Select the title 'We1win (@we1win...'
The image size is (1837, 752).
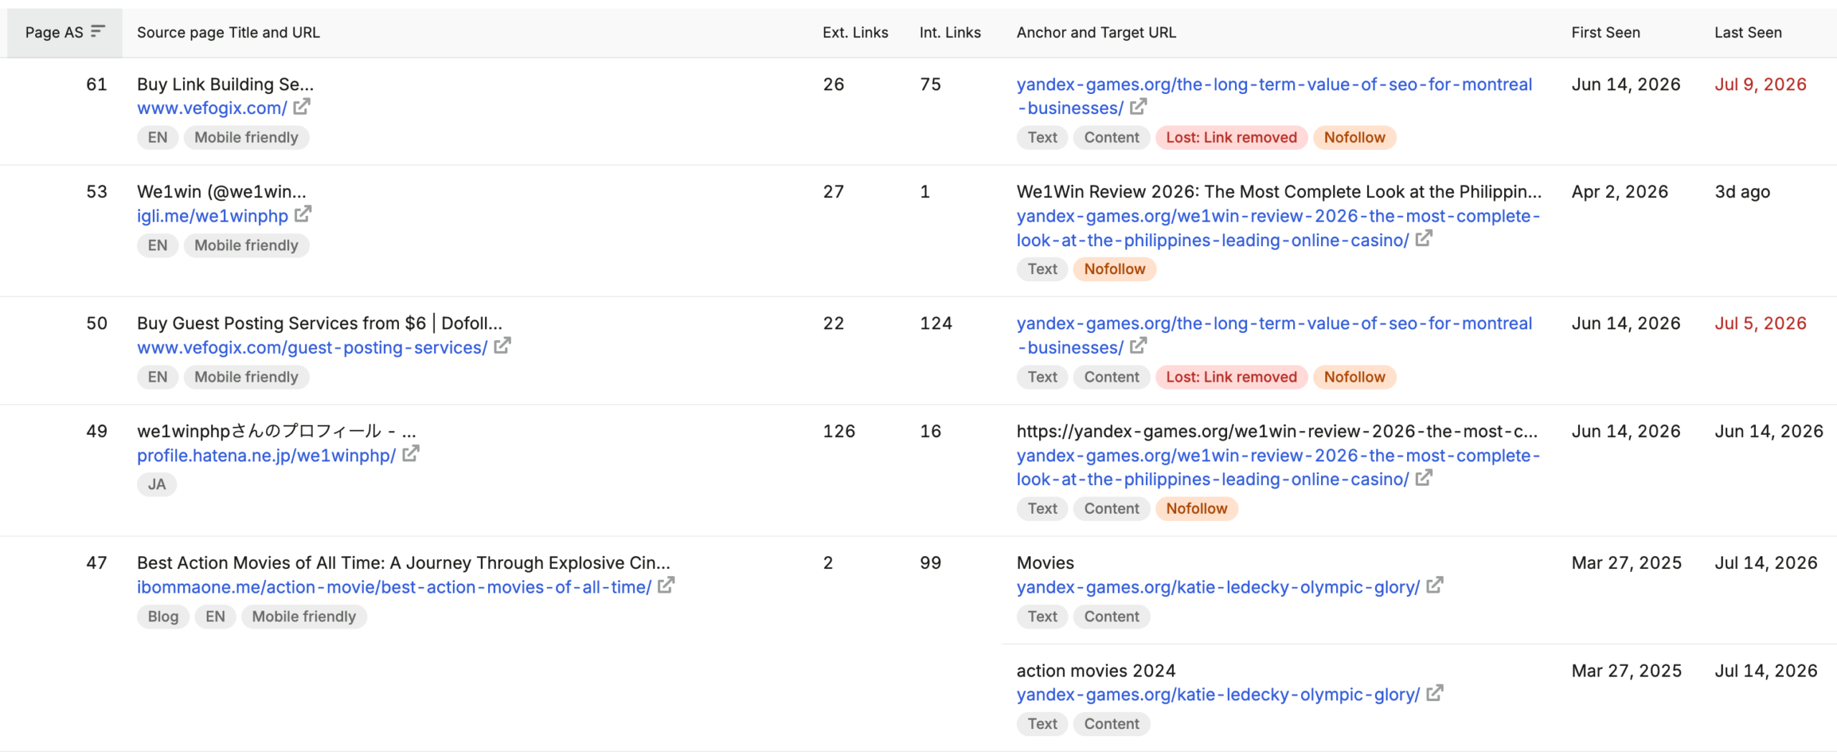222,192
